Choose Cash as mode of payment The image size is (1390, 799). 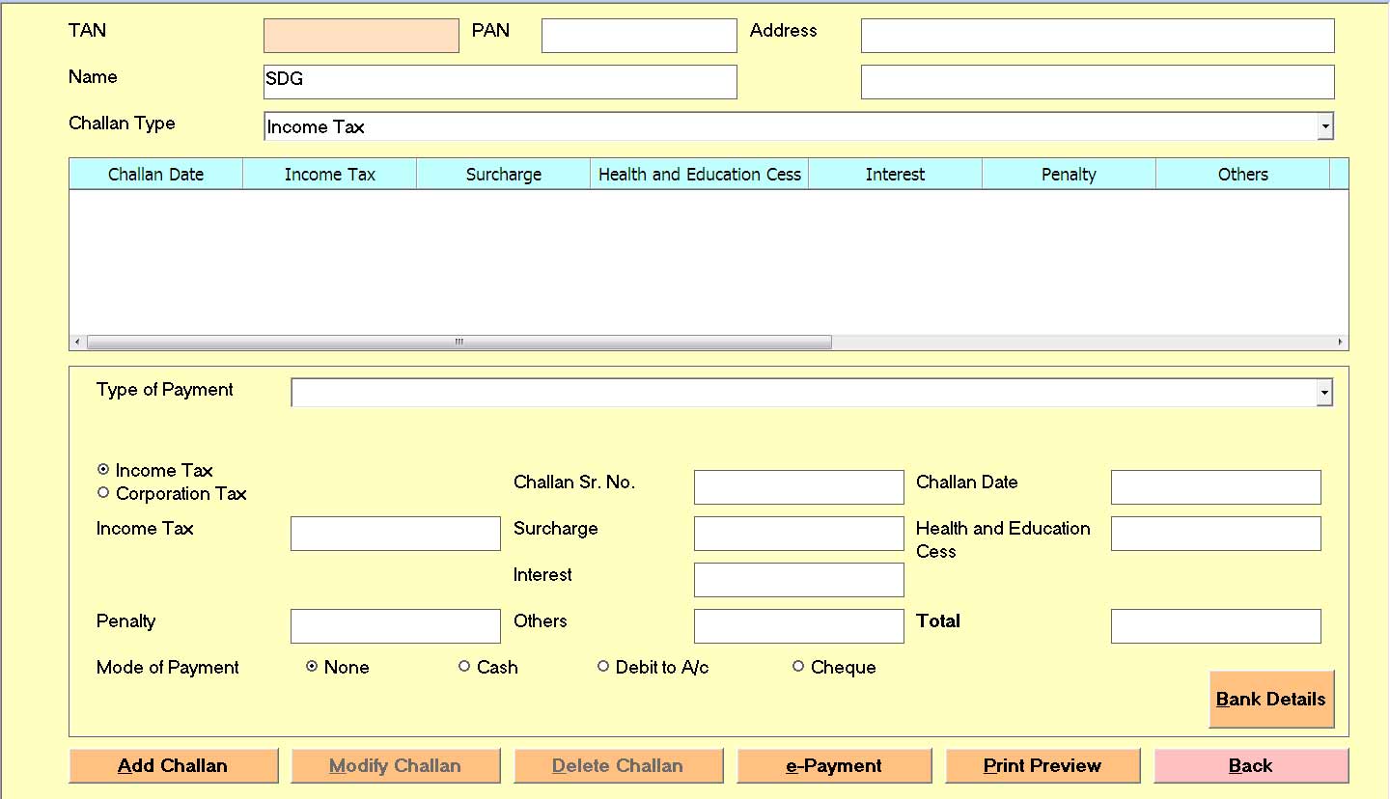coord(464,667)
